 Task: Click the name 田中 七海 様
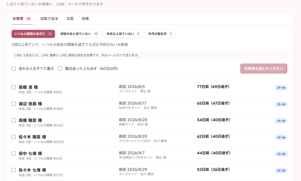pyautogui.click(x=30, y=153)
